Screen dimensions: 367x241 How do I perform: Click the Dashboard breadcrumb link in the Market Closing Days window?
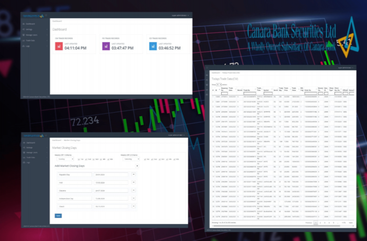click(x=57, y=140)
